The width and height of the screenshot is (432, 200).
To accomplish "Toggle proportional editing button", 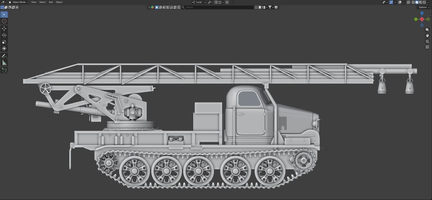I will pos(227,2).
